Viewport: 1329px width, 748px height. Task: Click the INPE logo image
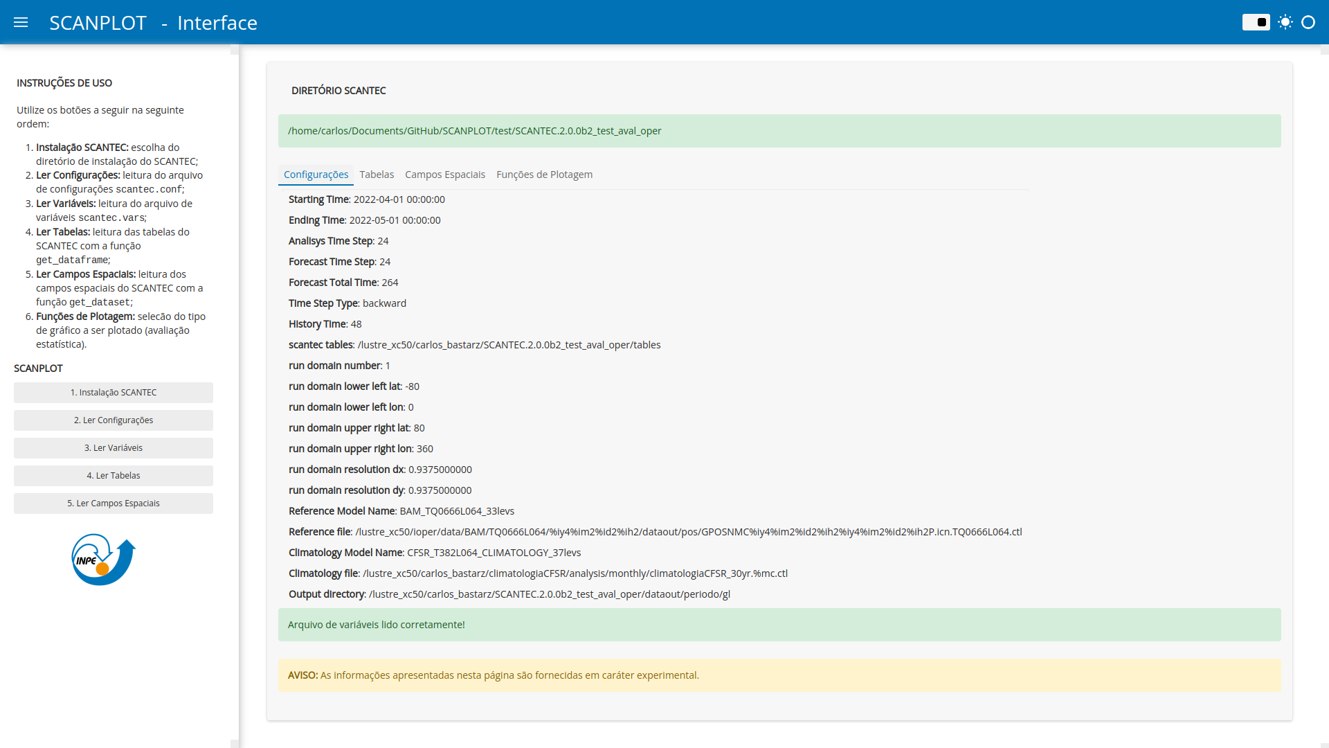tap(104, 559)
